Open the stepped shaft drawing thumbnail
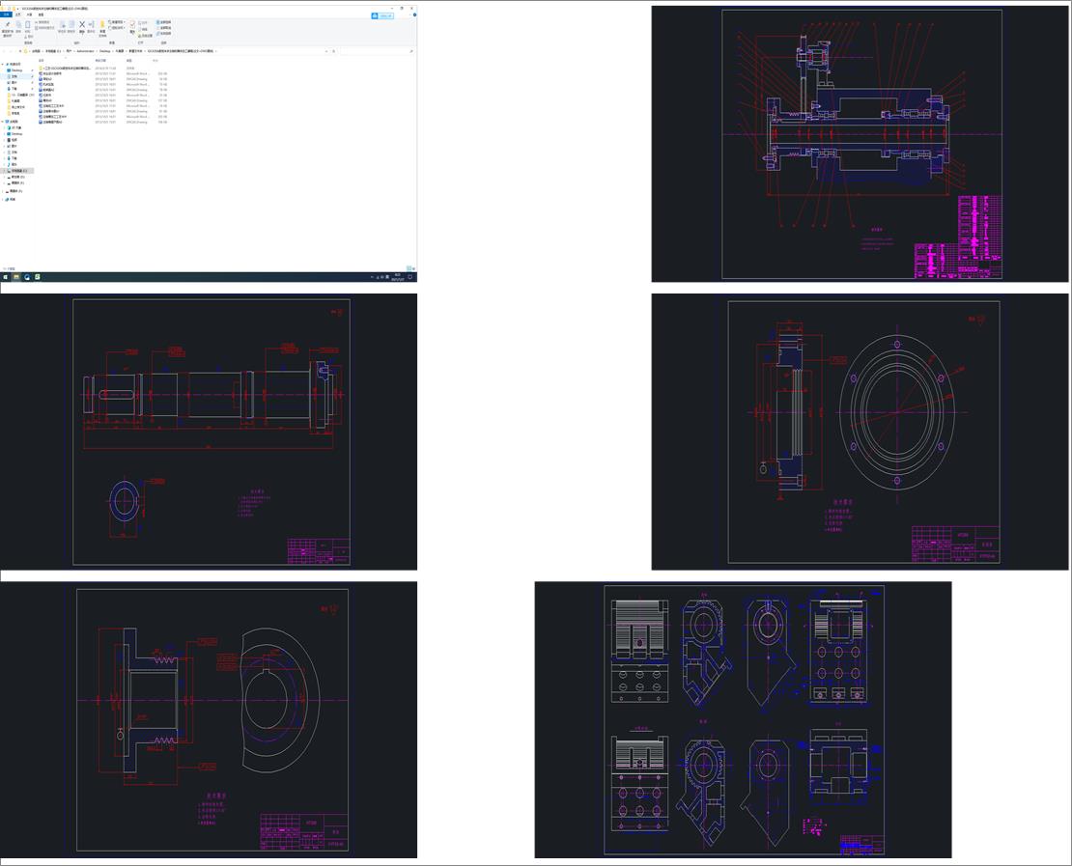1072x866 pixels. coord(209,432)
